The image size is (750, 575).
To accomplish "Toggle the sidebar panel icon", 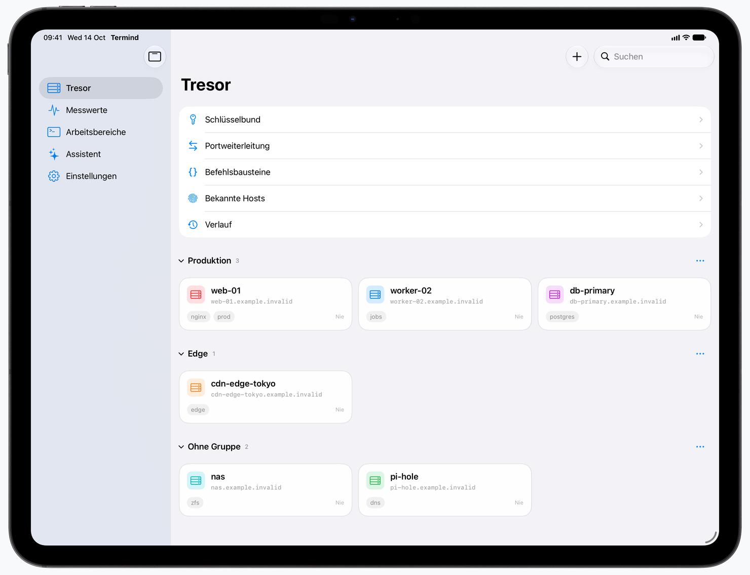I will (x=155, y=57).
